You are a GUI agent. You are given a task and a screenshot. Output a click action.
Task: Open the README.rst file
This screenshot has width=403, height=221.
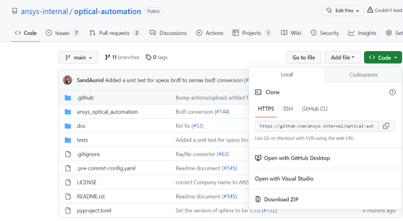(x=91, y=196)
